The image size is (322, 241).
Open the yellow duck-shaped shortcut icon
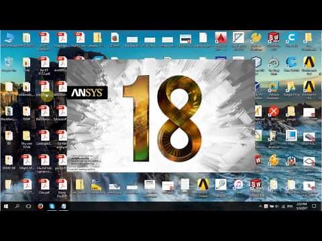pyautogui.click(x=256, y=37)
